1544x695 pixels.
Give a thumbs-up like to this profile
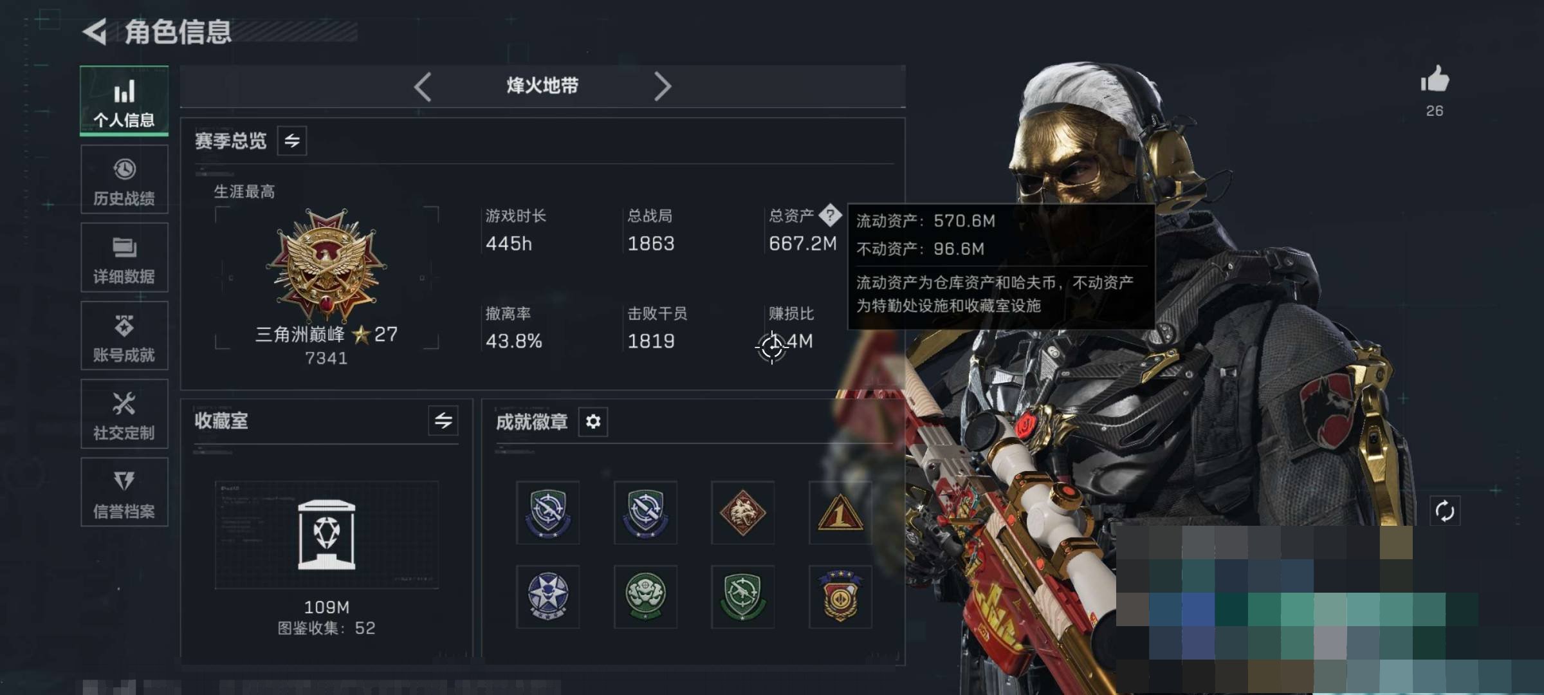point(1435,80)
